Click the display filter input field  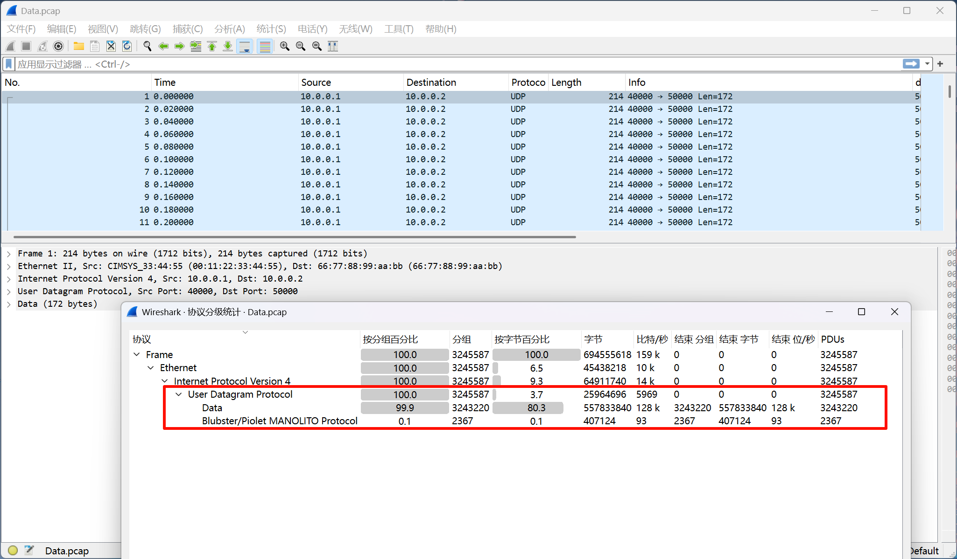click(x=420, y=64)
